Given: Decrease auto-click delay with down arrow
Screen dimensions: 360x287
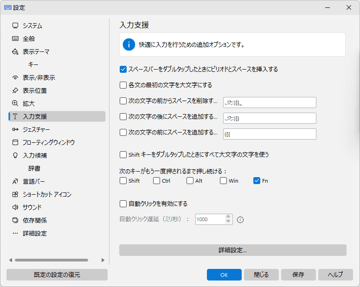Looking at the screenshot, I should tap(228, 221).
